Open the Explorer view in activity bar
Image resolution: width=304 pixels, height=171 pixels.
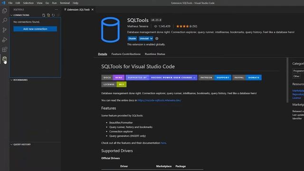(4, 10)
